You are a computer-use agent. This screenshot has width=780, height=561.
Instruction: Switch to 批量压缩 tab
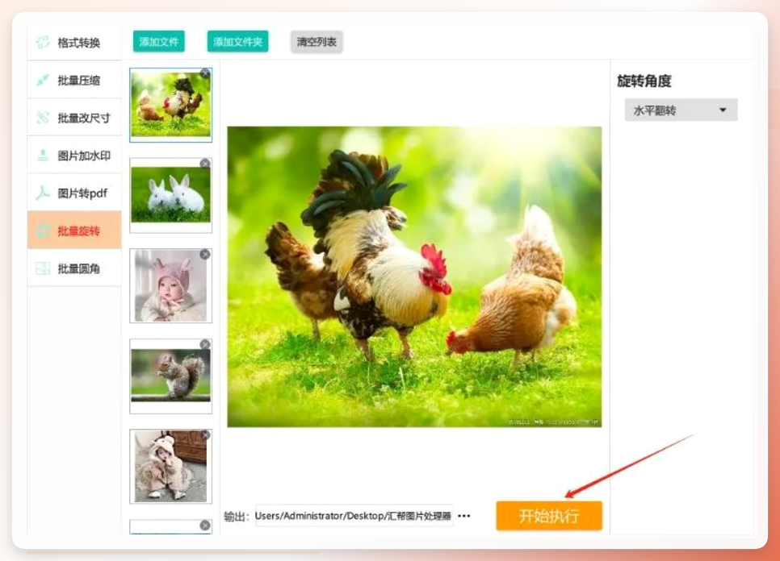(x=74, y=80)
